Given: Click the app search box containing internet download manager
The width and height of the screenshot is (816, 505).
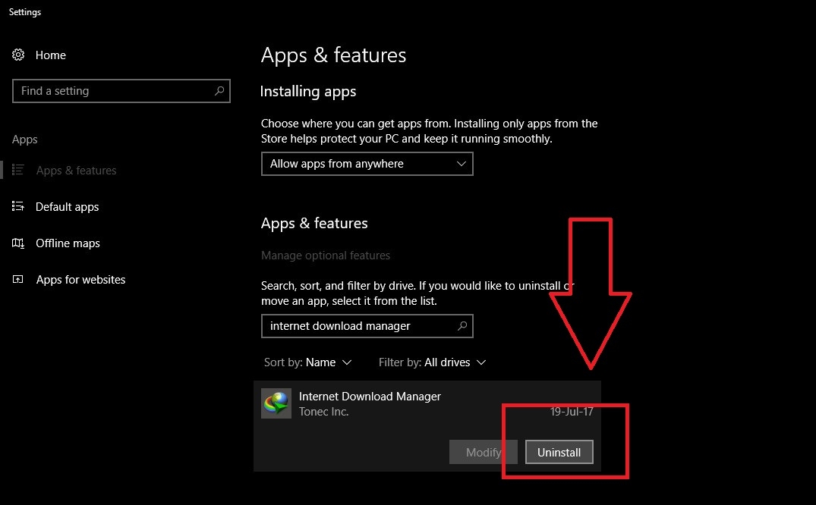Looking at the screenshot, I should (x=367, y=326).
